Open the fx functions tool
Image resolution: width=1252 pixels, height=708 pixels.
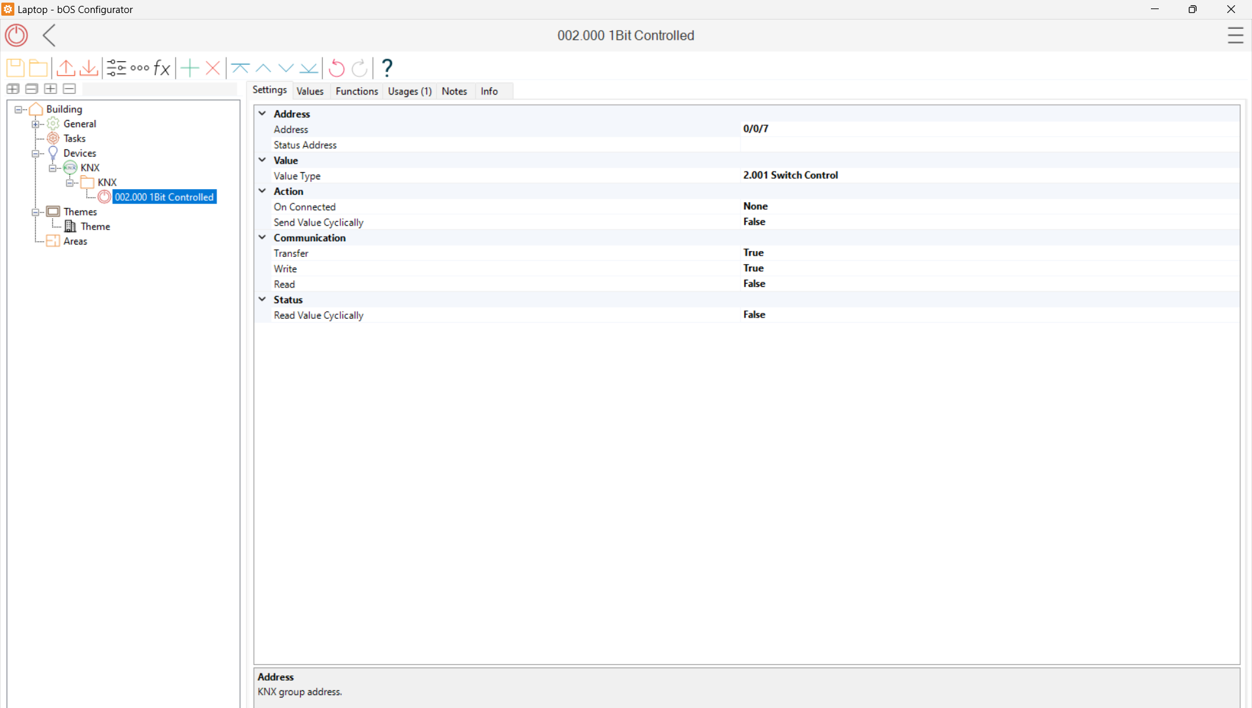coord(162,68)
